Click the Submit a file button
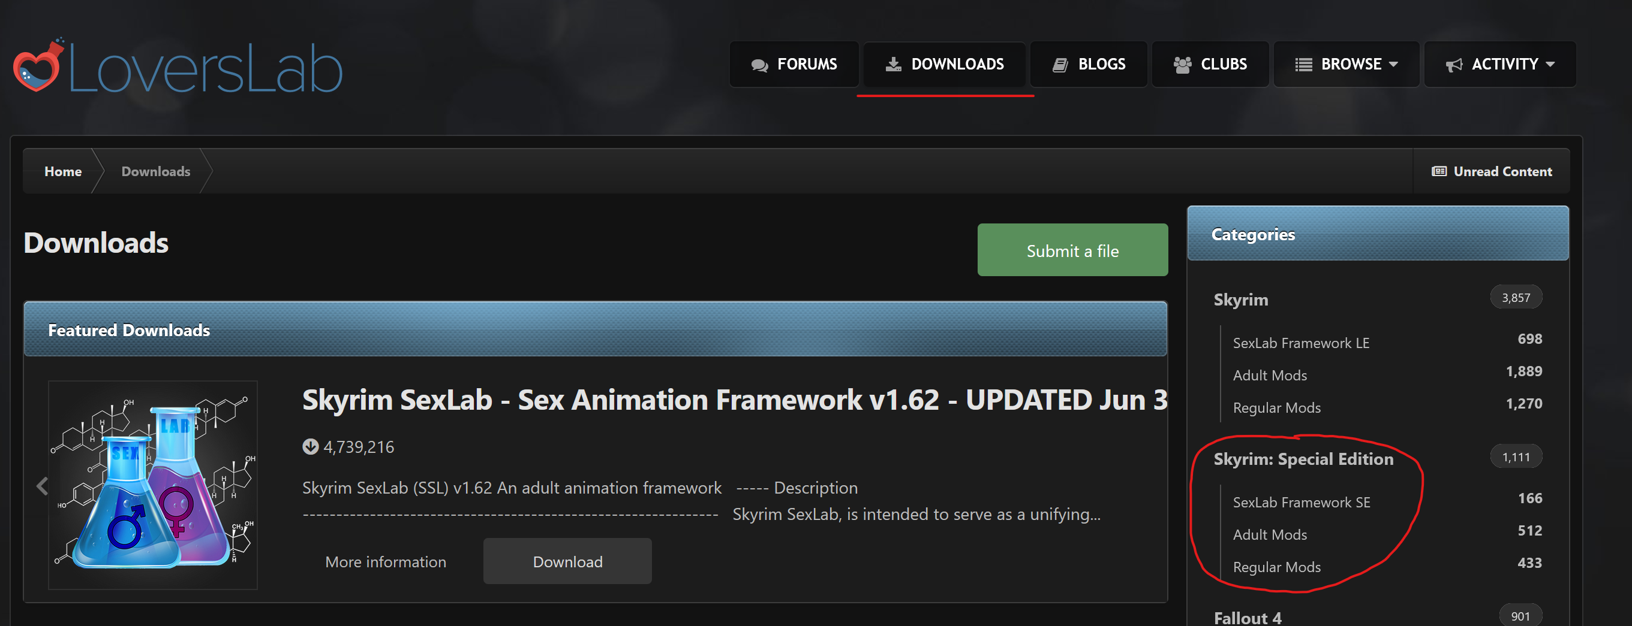 [x=1072, y=250]
